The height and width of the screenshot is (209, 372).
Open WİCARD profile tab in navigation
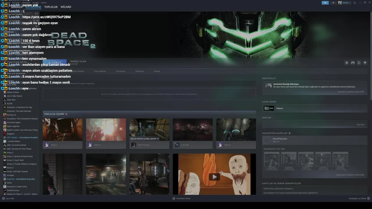(66, 7)
